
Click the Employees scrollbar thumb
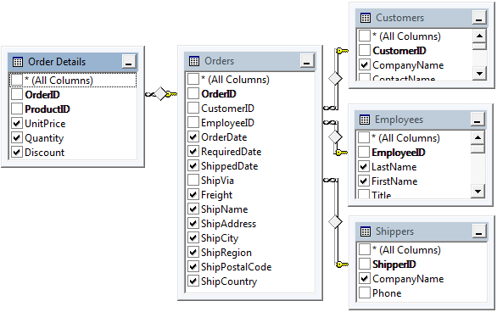coord(477,149)
